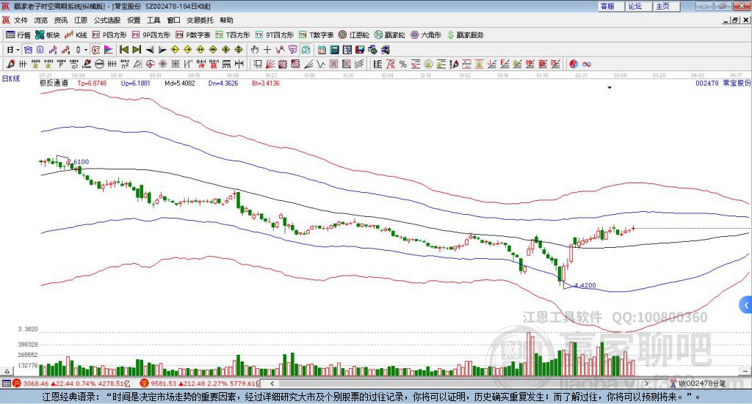Click the floppy disk save icon
Image resolution: width=752 pixels, height=404 pixels.
[360, 50]
